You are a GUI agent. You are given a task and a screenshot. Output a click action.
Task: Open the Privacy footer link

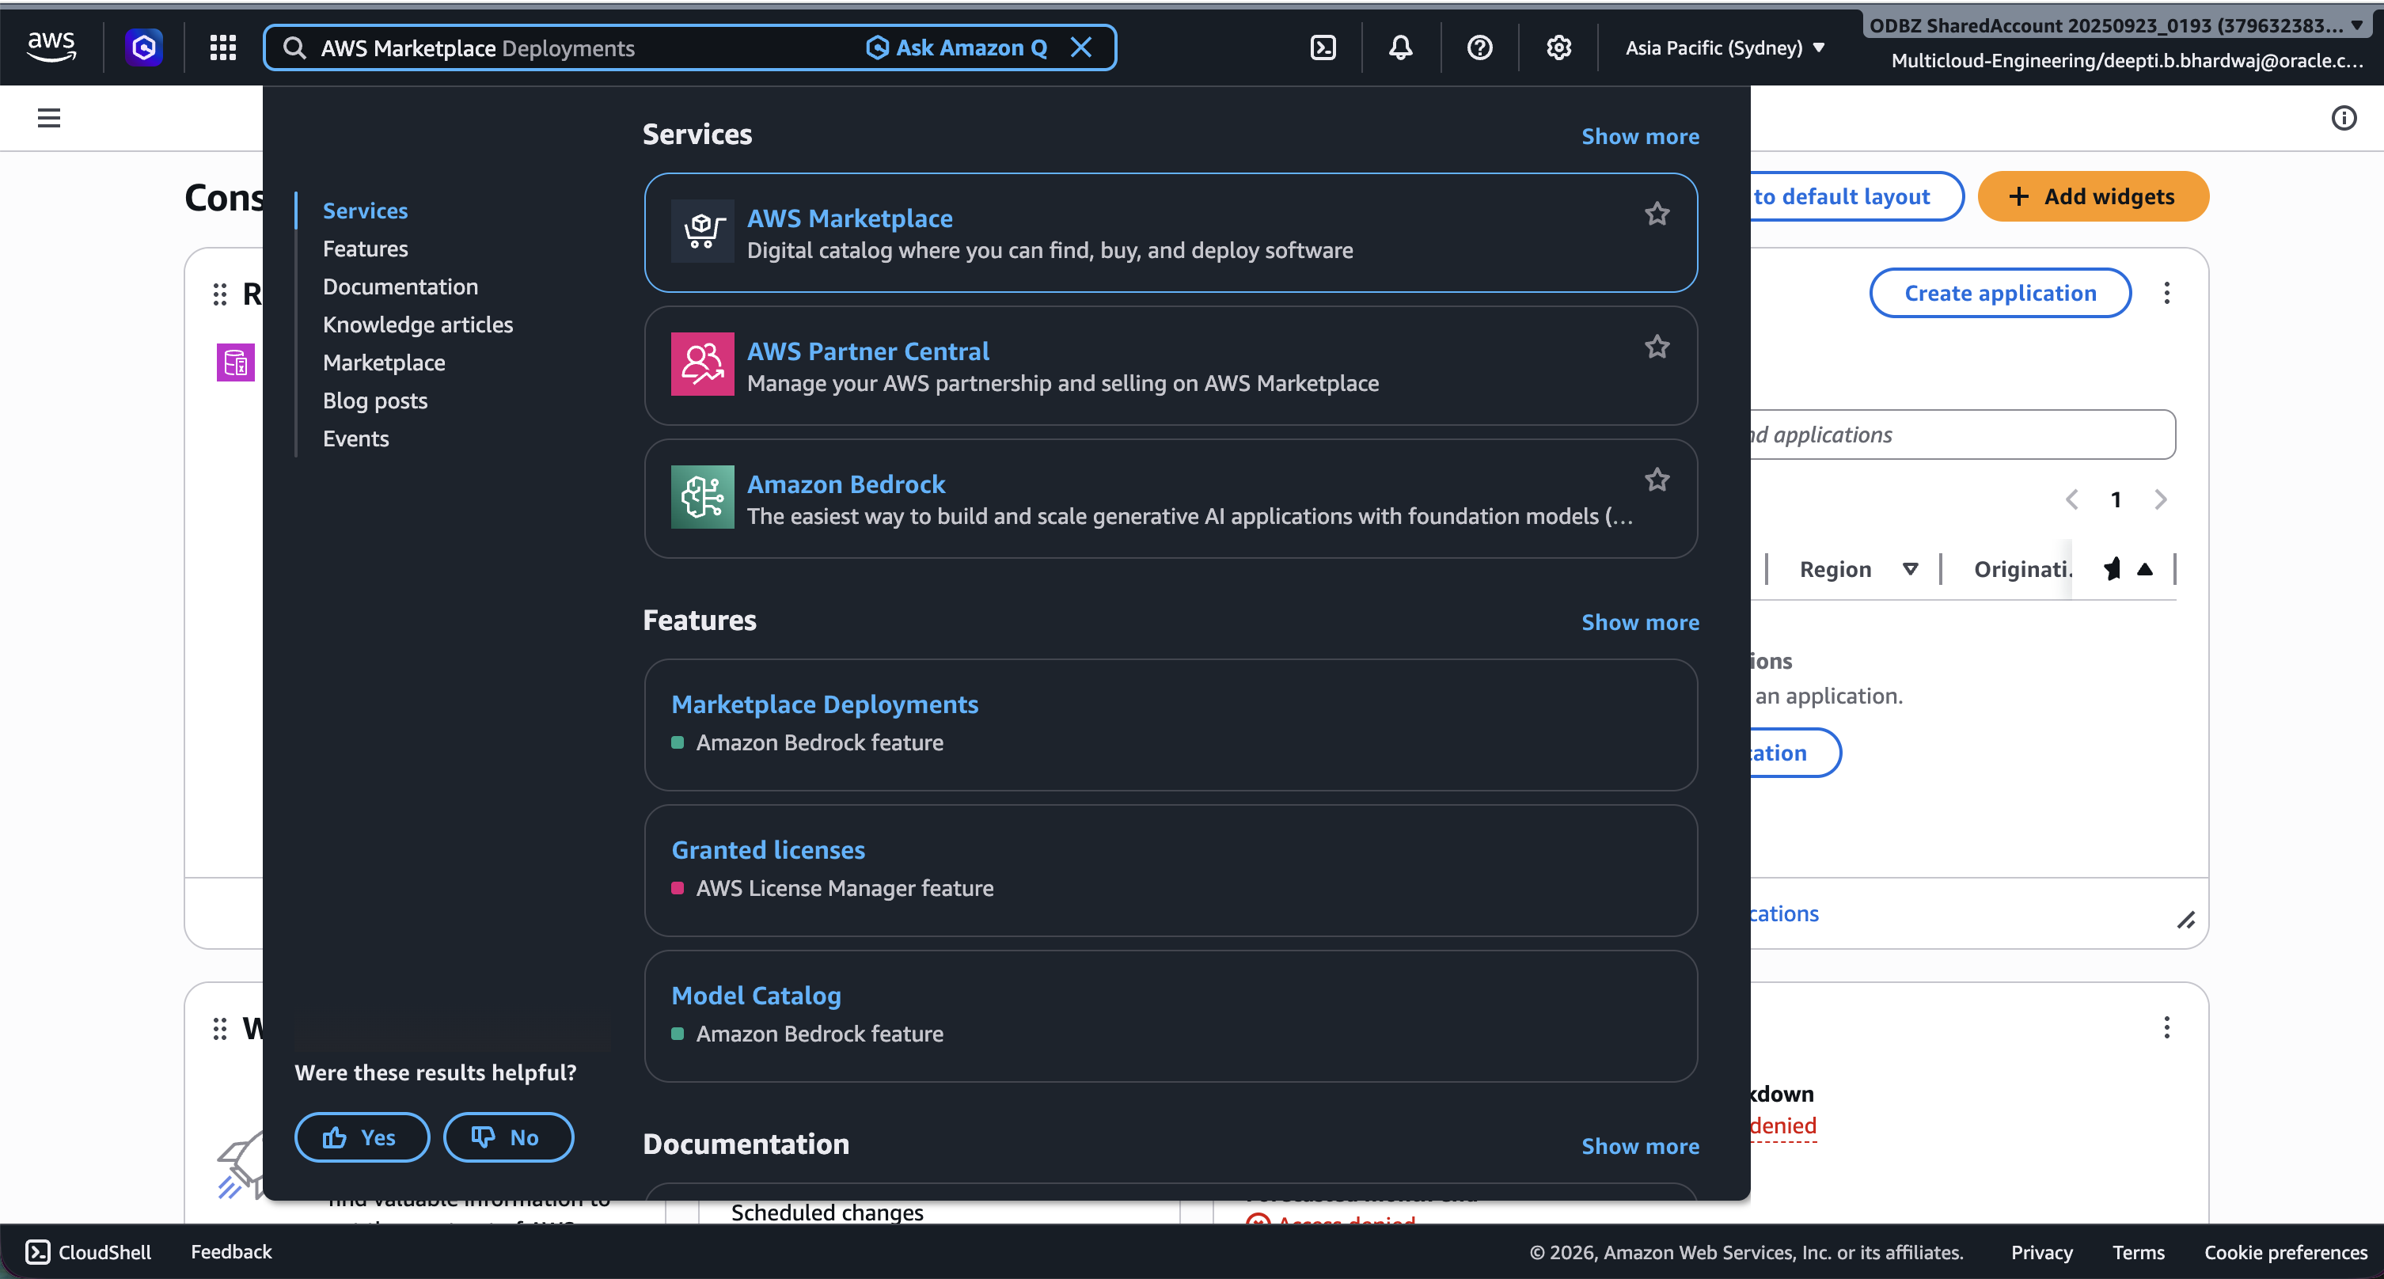pos(2041,1252)
